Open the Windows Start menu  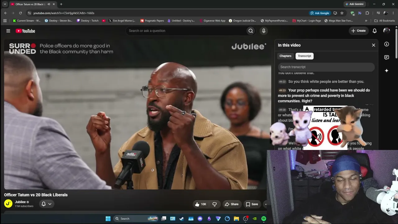pyautogui.click(x=108, y=219)
